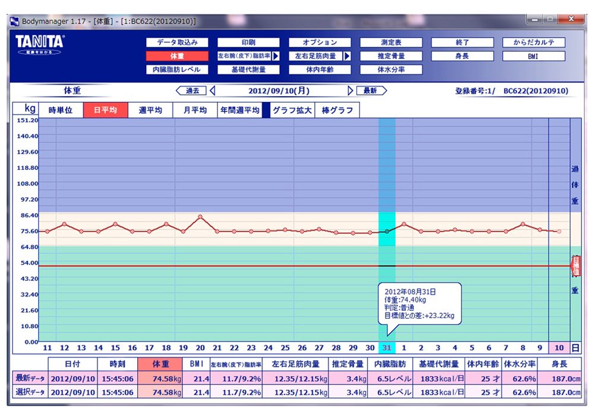
Task: Click the 最新 latest arrow button
Action: pos(371,91)
